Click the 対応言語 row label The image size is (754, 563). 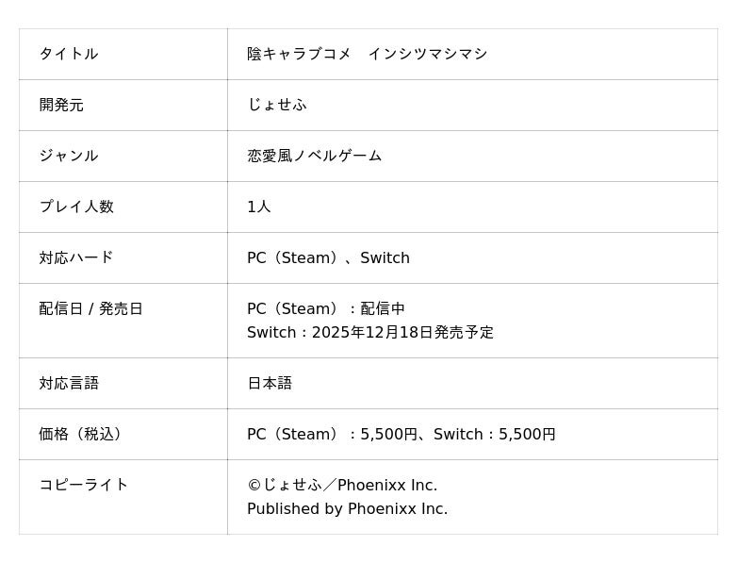69,383
